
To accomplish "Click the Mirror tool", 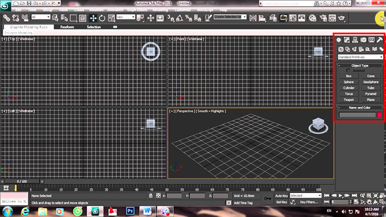I will click(x=253, y=18).
